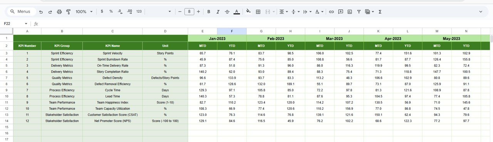Open the Borders grid icon
The image size is (493, 142).
[258, 12]
